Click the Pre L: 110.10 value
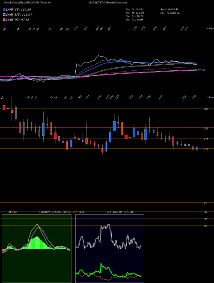214x283 pixels. (134, 16)
